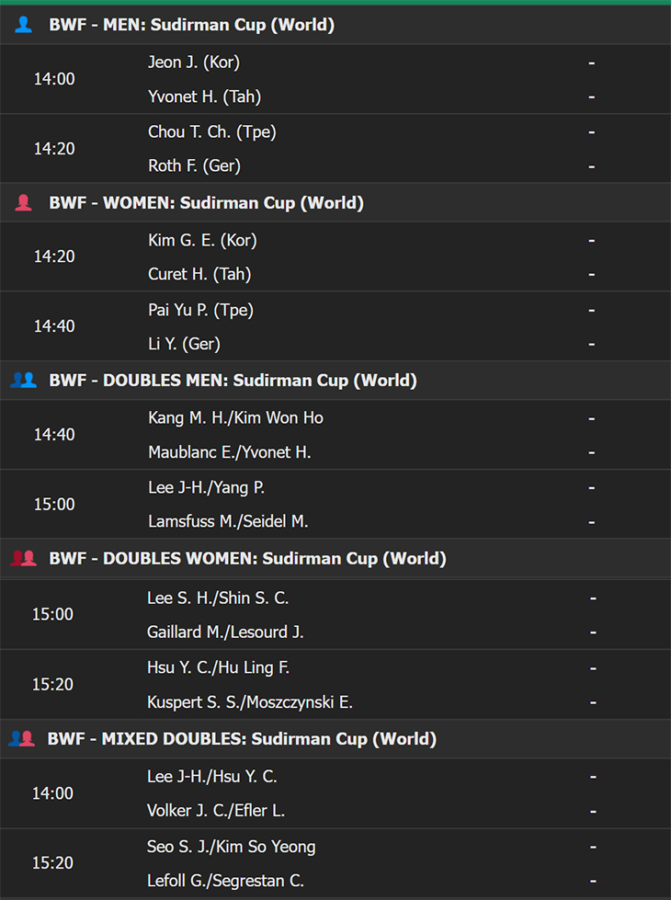Select Lamsfuss M./Seidel M. pair
Viewport: 671px width, 900px height.
click(x=228, y=521)
